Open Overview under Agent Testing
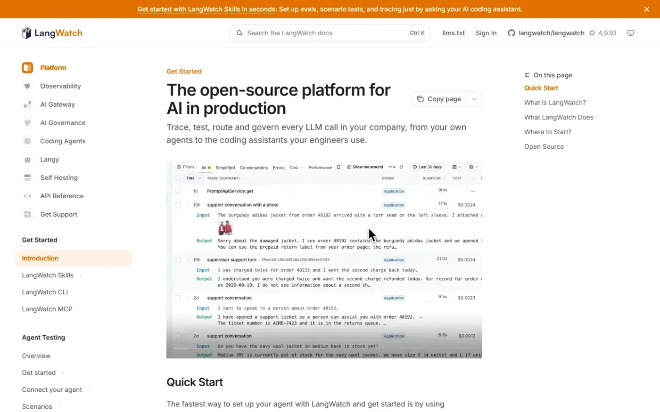Viewport: 660px width, 412px height. 36,355
